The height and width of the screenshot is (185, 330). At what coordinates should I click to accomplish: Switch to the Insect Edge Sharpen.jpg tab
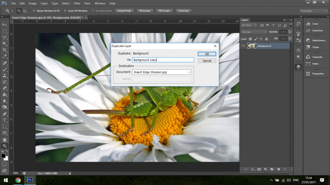pyautogui.click(x=47, y=18)
